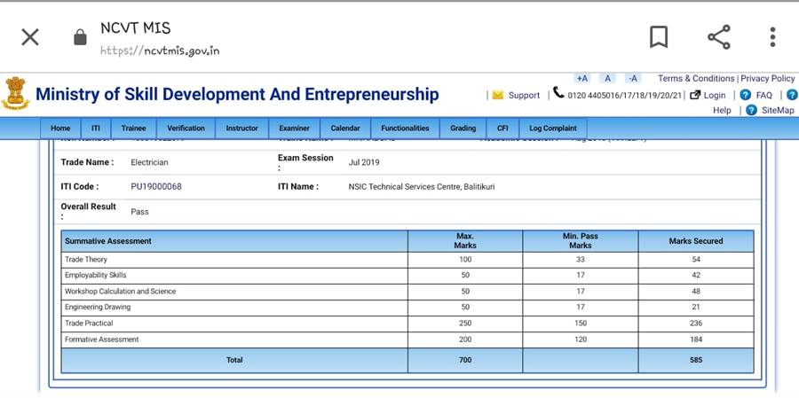Click the Ministry of Skill Development title
Screen dimensions: 799x398
click(237, 95)
